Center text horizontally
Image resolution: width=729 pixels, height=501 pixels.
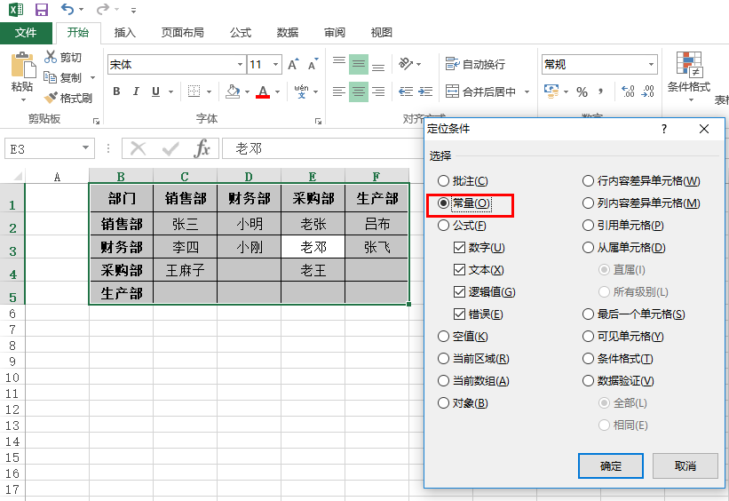coord(359,91)
